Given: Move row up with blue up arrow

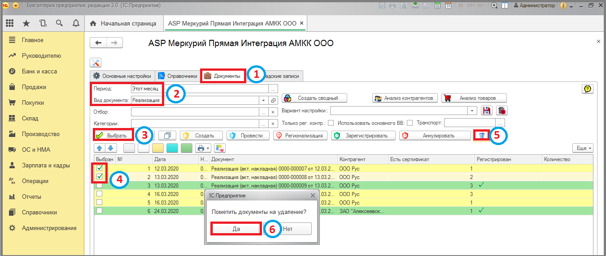Looking at the screenshot, I should pos(100,148).
